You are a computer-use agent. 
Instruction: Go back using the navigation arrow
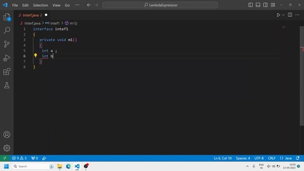point(89,5)
